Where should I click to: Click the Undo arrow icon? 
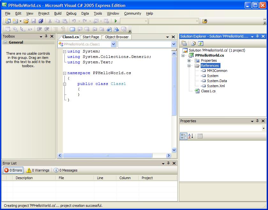pos(74,21)
